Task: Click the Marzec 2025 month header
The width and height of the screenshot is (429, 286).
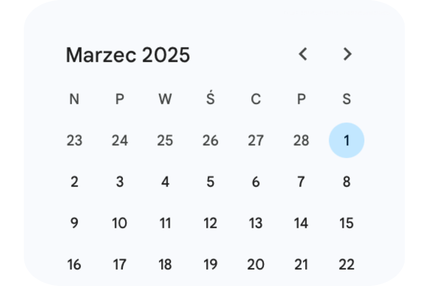Action: tap(128, 55)
